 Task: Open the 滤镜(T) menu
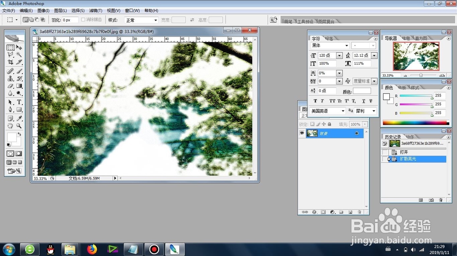[96, 10]
